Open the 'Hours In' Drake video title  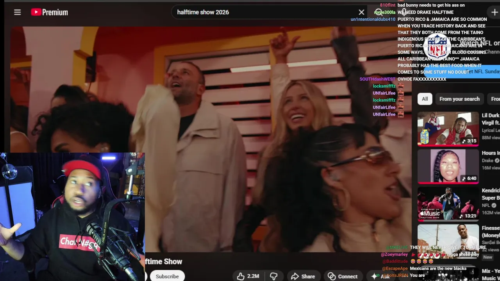(491, 153)
